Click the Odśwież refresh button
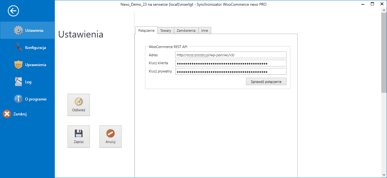This screenshot has height=178, width=387. (79, 105)
